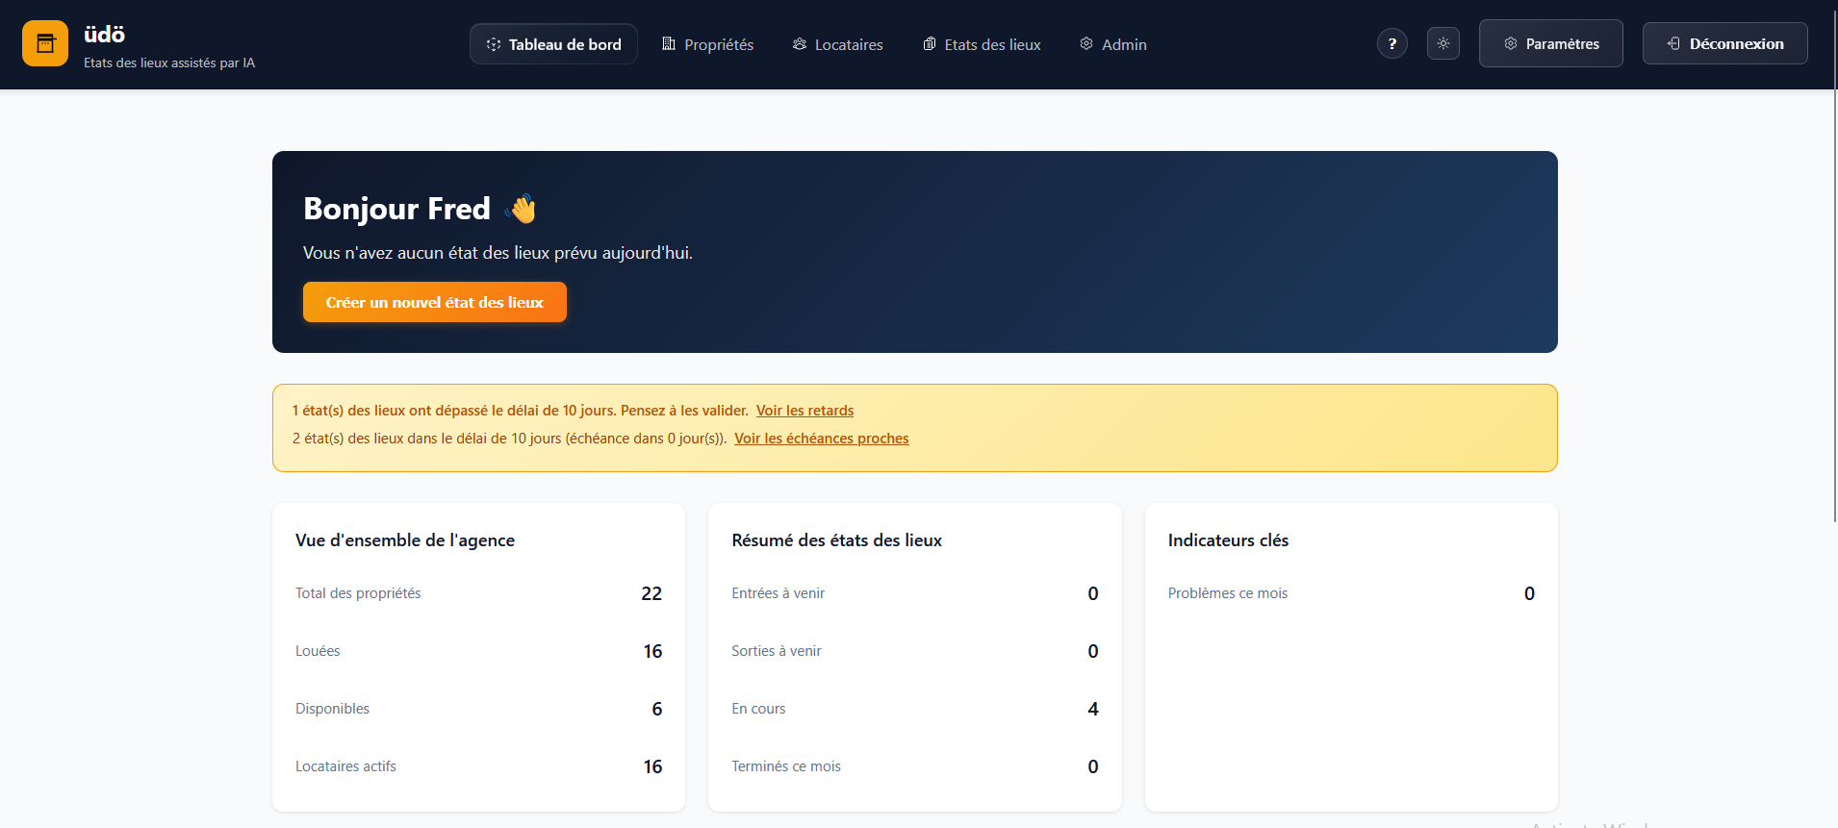The height and width of the screenshot is (828, 1838).
Task: Click the üdö brand name text
Action: 104,35
